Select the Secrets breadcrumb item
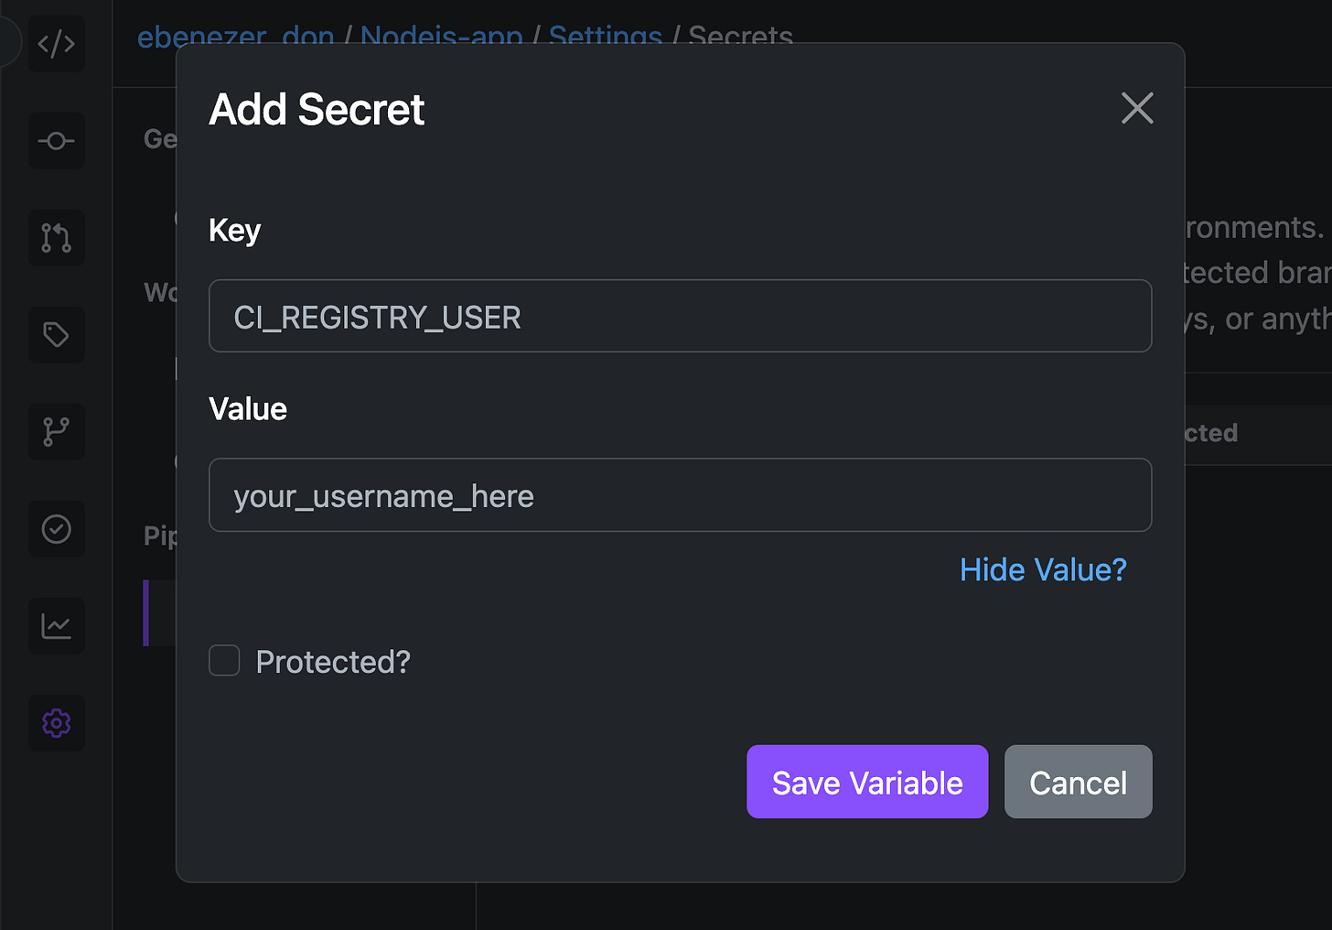The width and height of the screenshot is (1332, 930). click(740, 37)
